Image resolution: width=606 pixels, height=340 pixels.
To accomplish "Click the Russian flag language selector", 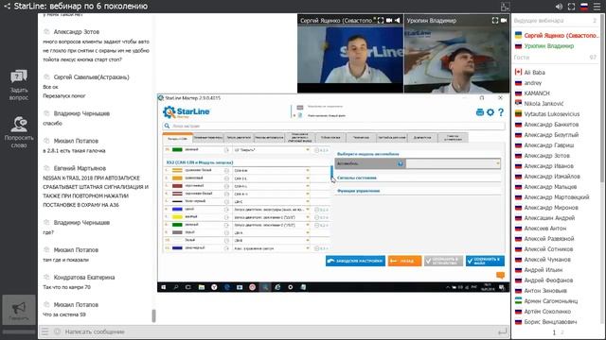I will [x=584, y=7].
